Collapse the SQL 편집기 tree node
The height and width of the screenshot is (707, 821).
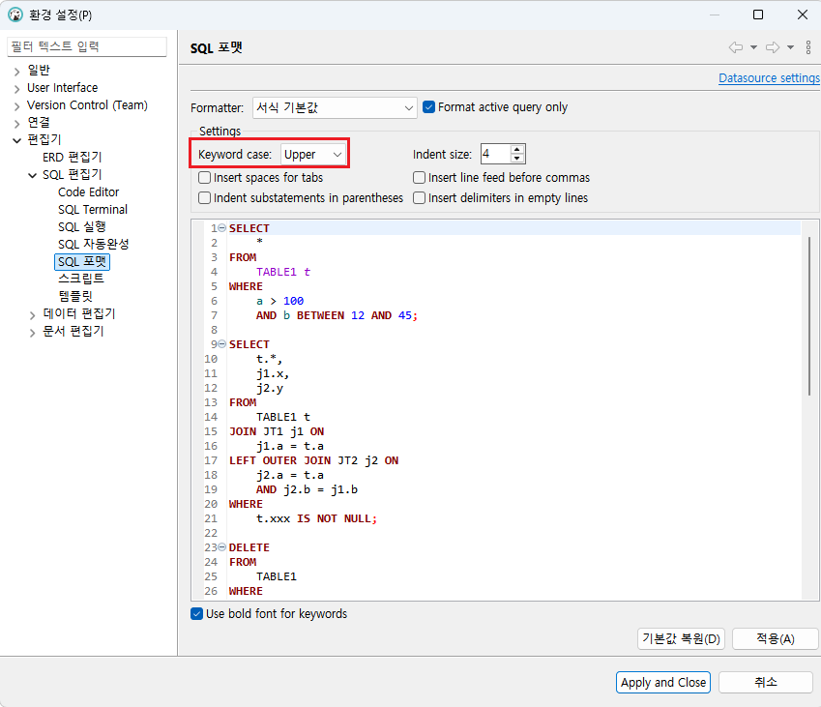point(33,175)
